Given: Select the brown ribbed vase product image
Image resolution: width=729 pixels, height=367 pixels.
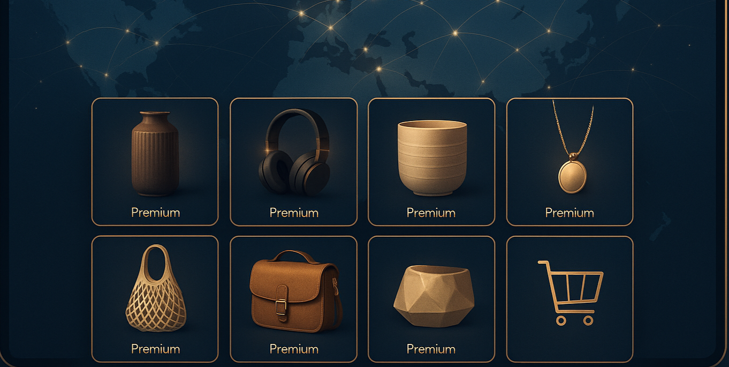Looking at the screenshot, I should (x=155, y=153).
